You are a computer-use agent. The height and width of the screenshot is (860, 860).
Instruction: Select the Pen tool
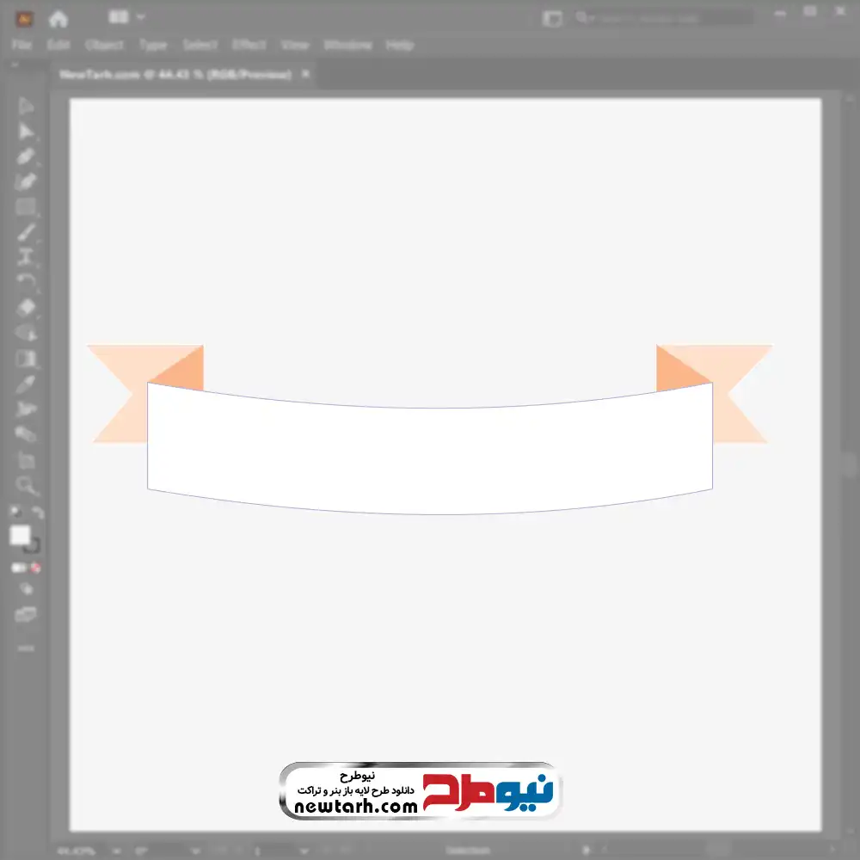tap(26, 157)
